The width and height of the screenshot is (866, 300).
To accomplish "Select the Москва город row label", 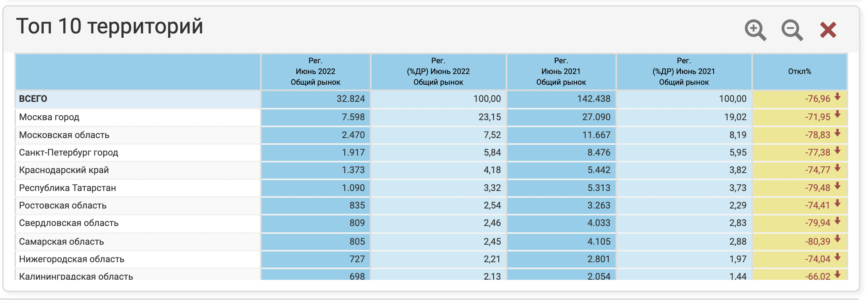I will [49, 117].
